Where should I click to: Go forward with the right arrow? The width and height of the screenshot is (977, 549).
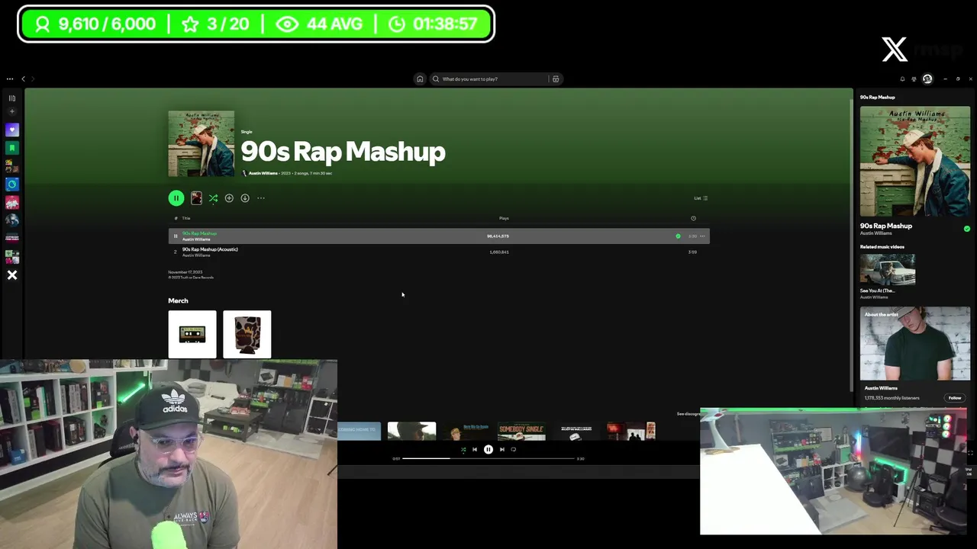(x=33, y=79)
